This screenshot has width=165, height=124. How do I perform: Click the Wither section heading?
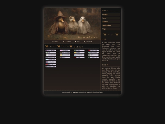click(79, 47)
